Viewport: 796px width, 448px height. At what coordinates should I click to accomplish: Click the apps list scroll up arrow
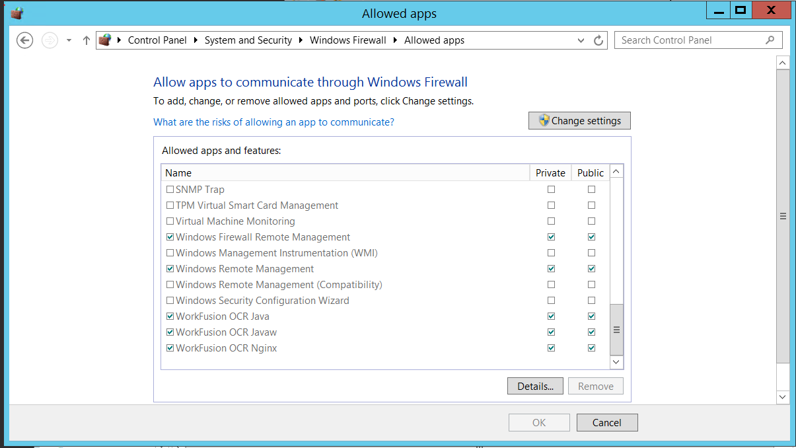(x=616, y=172)
